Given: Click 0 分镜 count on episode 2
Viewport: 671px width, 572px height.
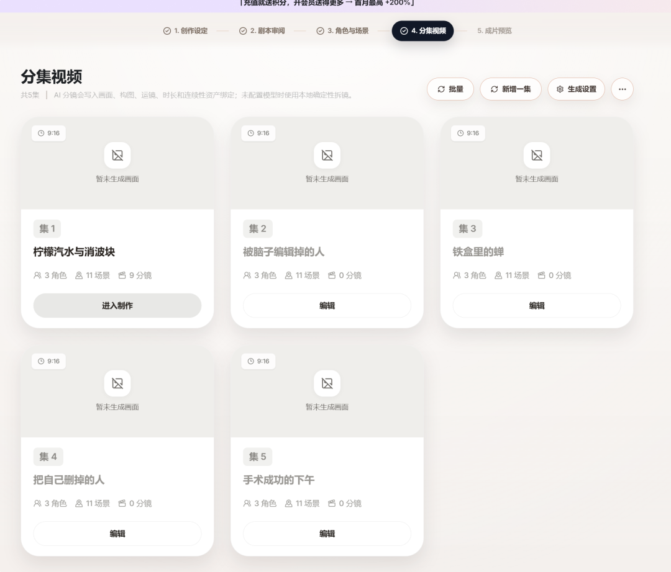Looking at the screenshot, I should click(x=345, y=275).
